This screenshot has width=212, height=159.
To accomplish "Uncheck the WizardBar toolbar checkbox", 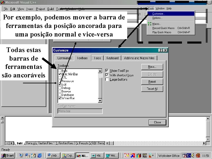I will (x=60, y=98).
